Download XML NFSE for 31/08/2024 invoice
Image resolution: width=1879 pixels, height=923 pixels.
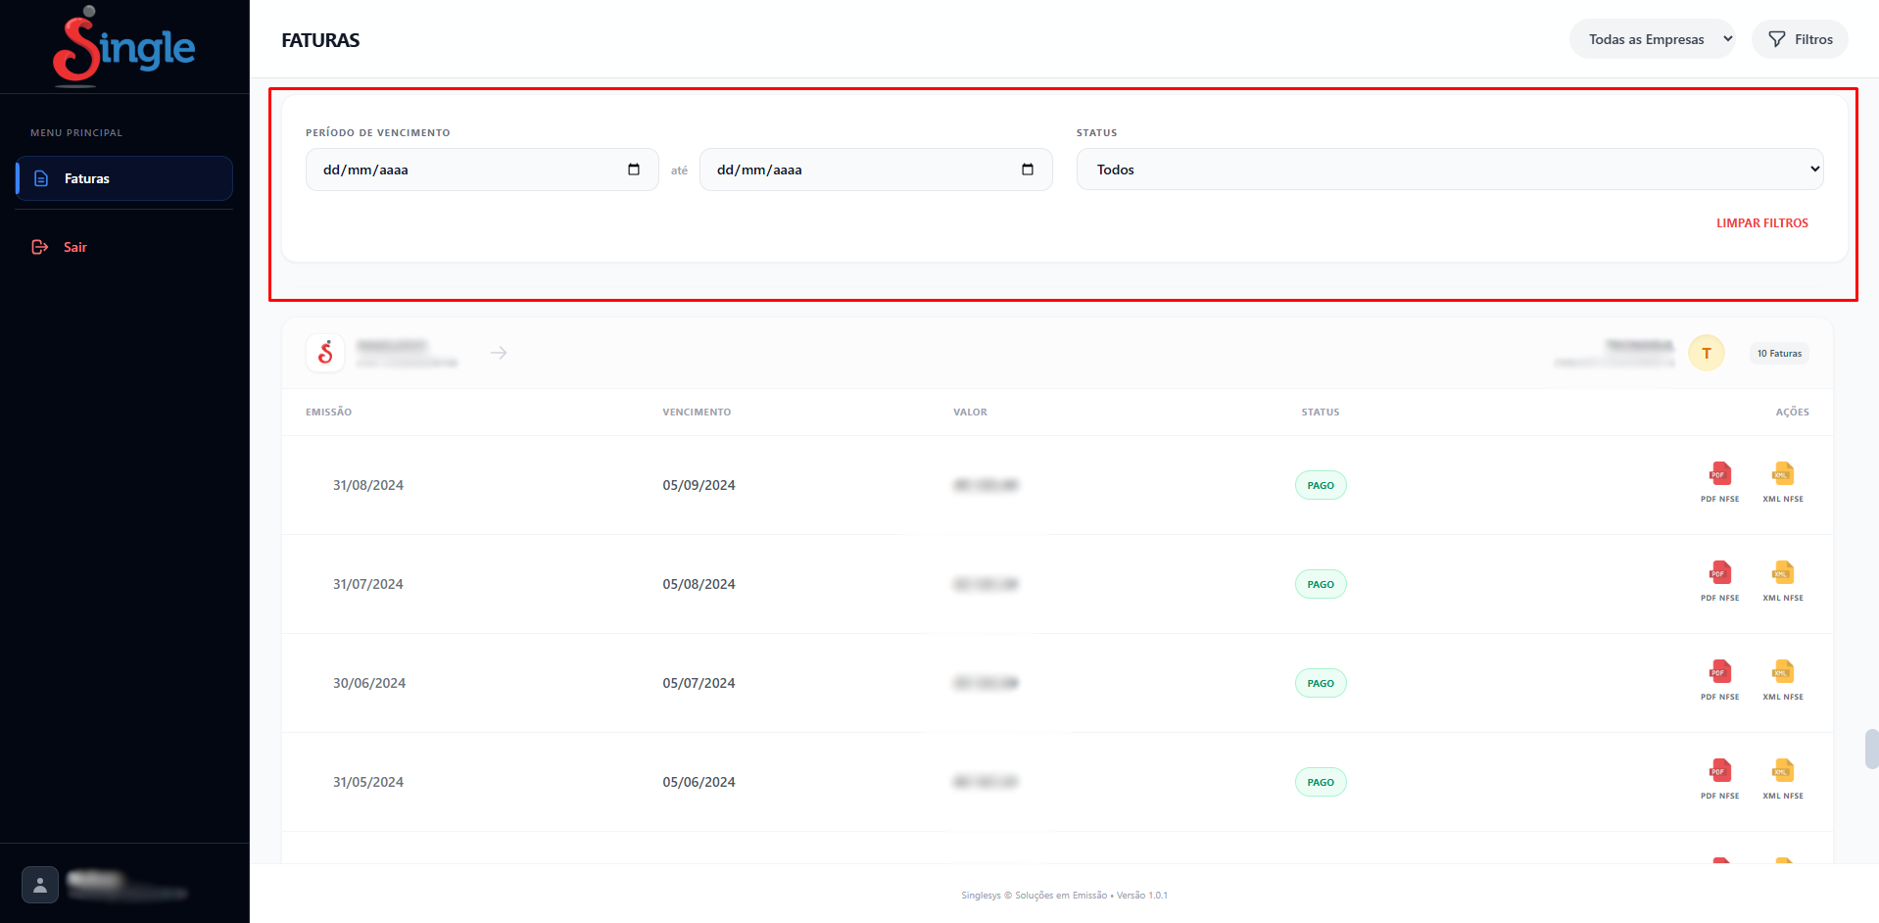(1783, 482)
